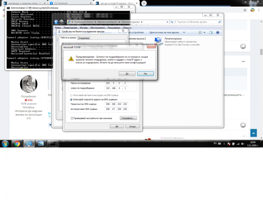Click the Маска на подмрежа address field
This screenshot has height=220, width=263.
click(x=116, y=83)
